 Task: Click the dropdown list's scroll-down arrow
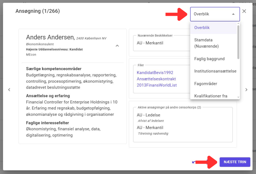click(238, 97)
